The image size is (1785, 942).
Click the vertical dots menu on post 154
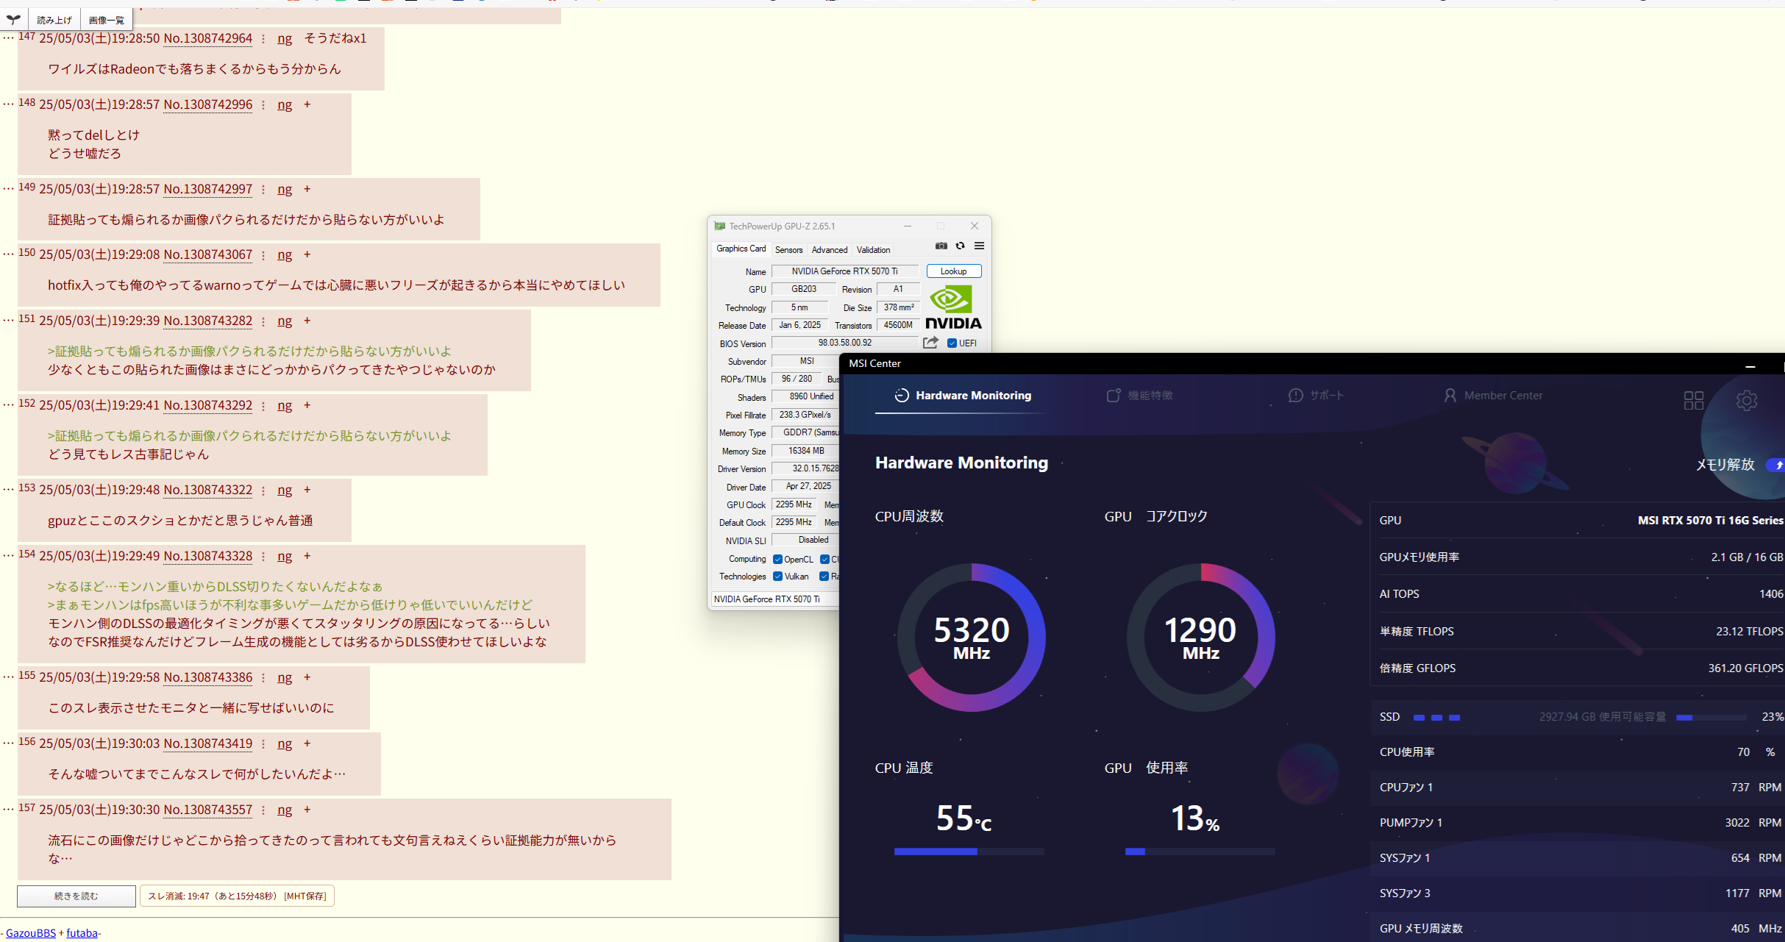coord(263,557)
